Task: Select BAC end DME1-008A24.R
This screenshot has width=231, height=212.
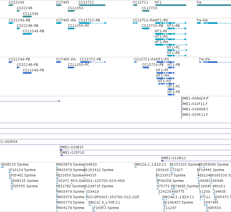Action: pyautogui.click(x=195, y=98)
